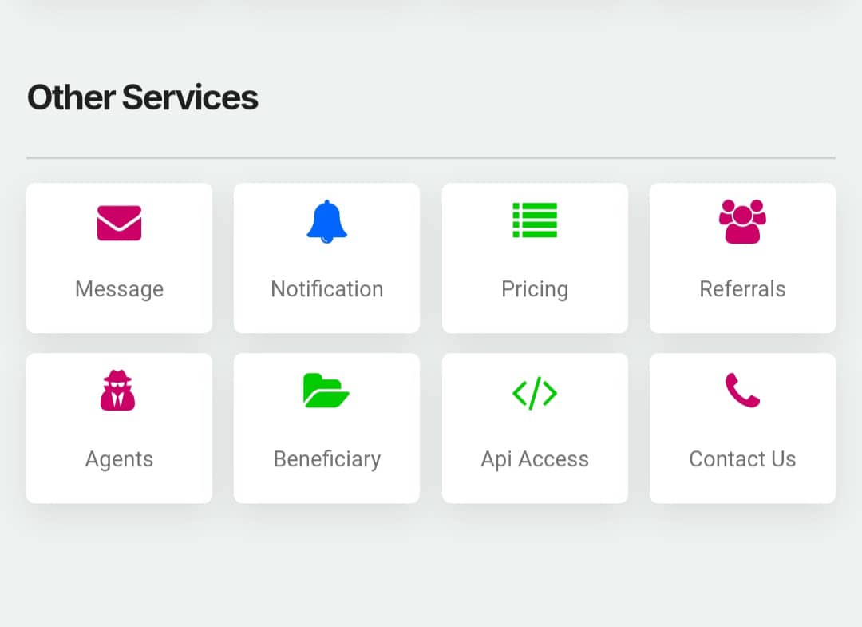862x627 pixels.
Task: Select the green list Pricing icon
Action: click(535, 220)
